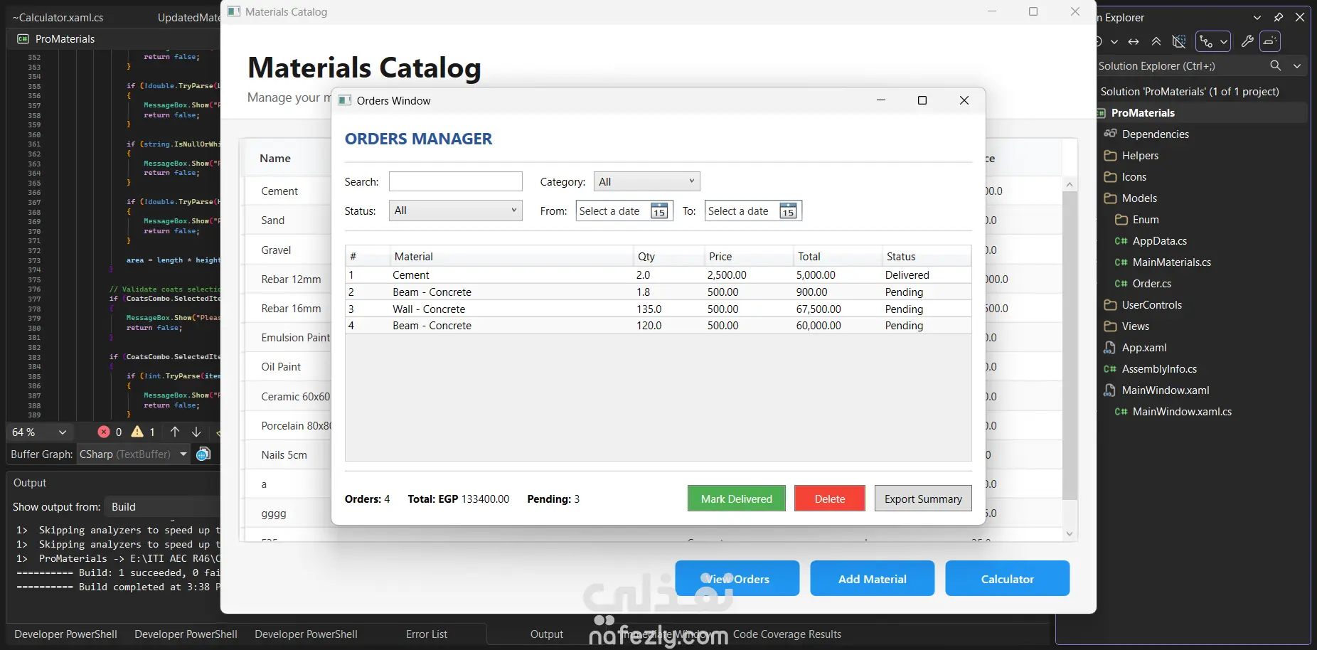Image resolution: width=1317 pixels, height=650 pixels.
Task: Sort orders by the Total column header
Action: (837, 257)
